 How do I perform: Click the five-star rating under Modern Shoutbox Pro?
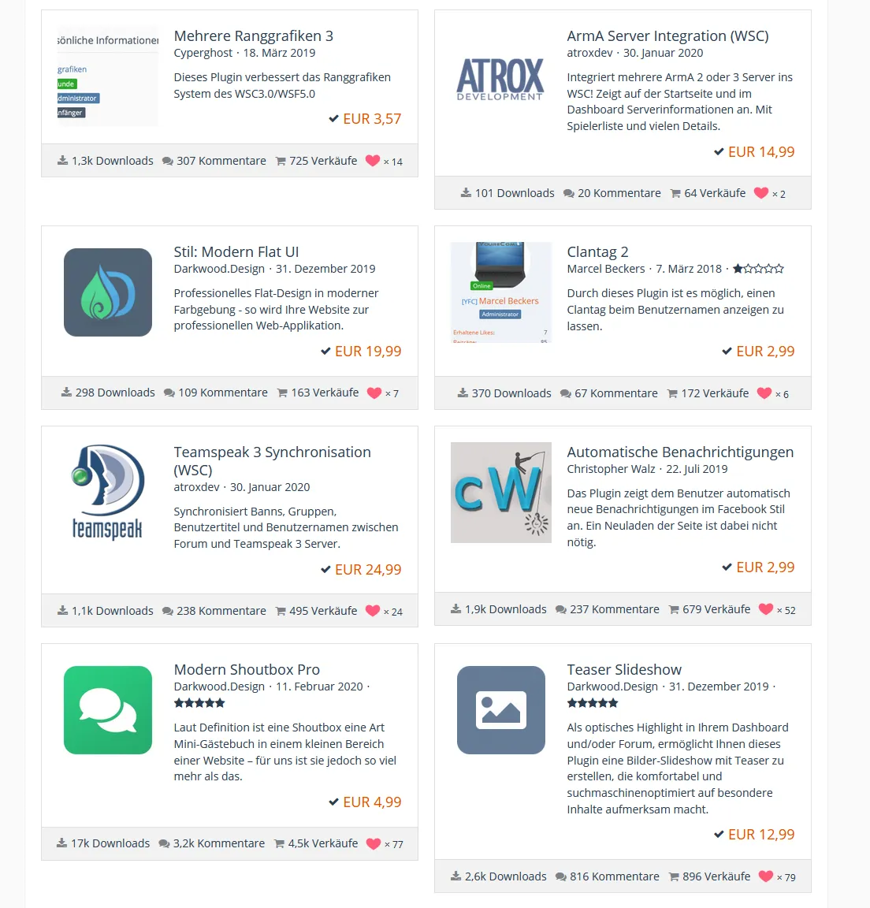pyautogui.click(x=199, y=703)
